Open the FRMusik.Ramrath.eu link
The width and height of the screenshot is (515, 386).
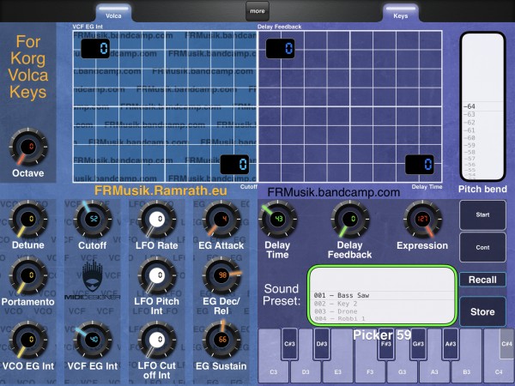coord(161,190)
